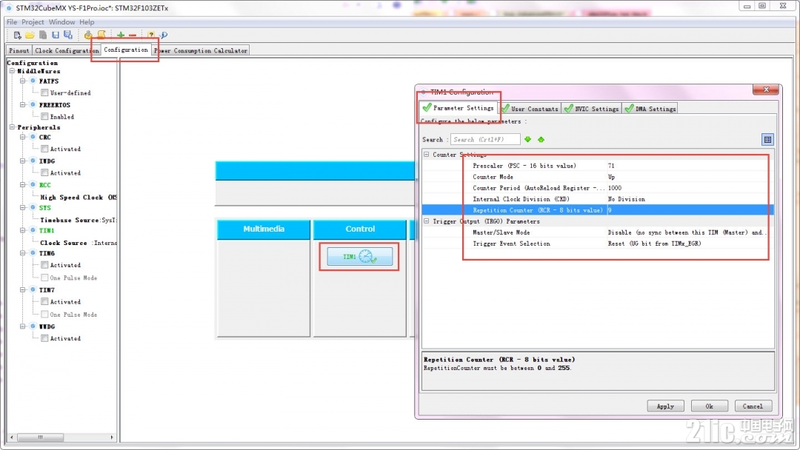800x450 pixels.
Task: Click the green down arrow next search
Action: click(527, 139)
